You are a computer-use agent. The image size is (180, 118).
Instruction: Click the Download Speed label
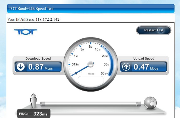pos(38,59)
